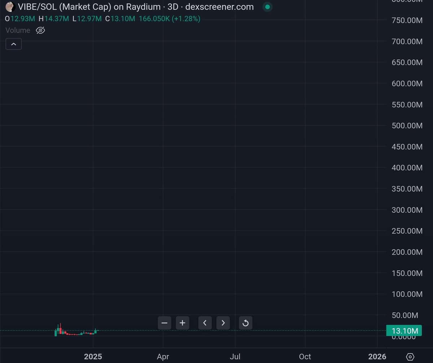The image size is (433, 363).
Task: Click the 650.00M price axis label
Action: click(x=407, y=63)
